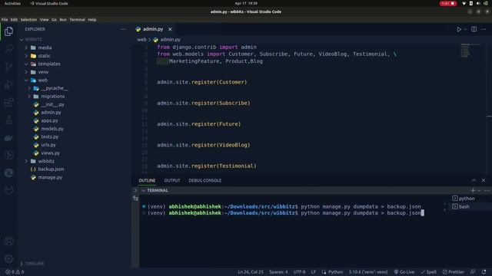Open the Run and Debug view
This screenshot has width=492, height=276.
8,84
